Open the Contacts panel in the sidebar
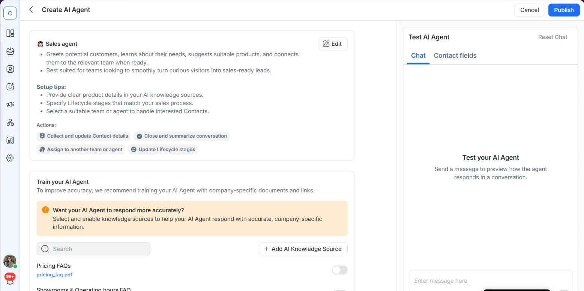Image resolution: width=584 pixels, height=291 pixels. pos(10,69)
